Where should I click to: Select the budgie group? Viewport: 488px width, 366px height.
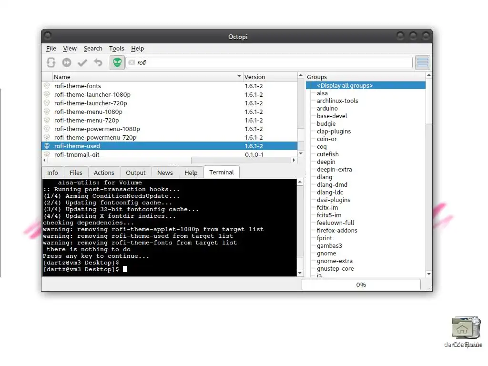tap(326, 123)
